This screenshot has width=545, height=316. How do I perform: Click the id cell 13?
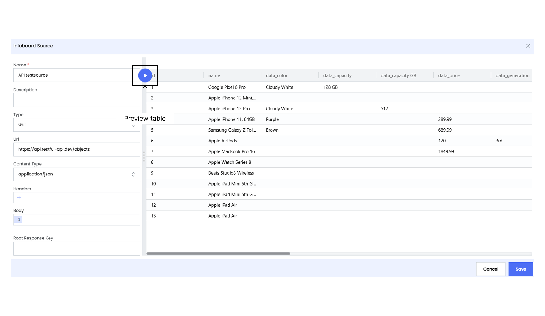click(x=175, y=216)
